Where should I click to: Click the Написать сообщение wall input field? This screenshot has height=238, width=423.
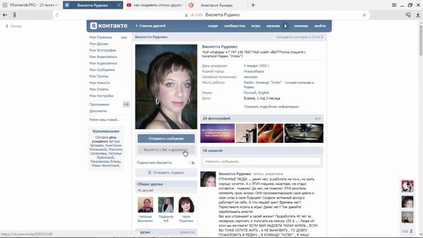262,161
